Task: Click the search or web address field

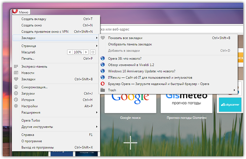Action: click(x=171, y=29)
